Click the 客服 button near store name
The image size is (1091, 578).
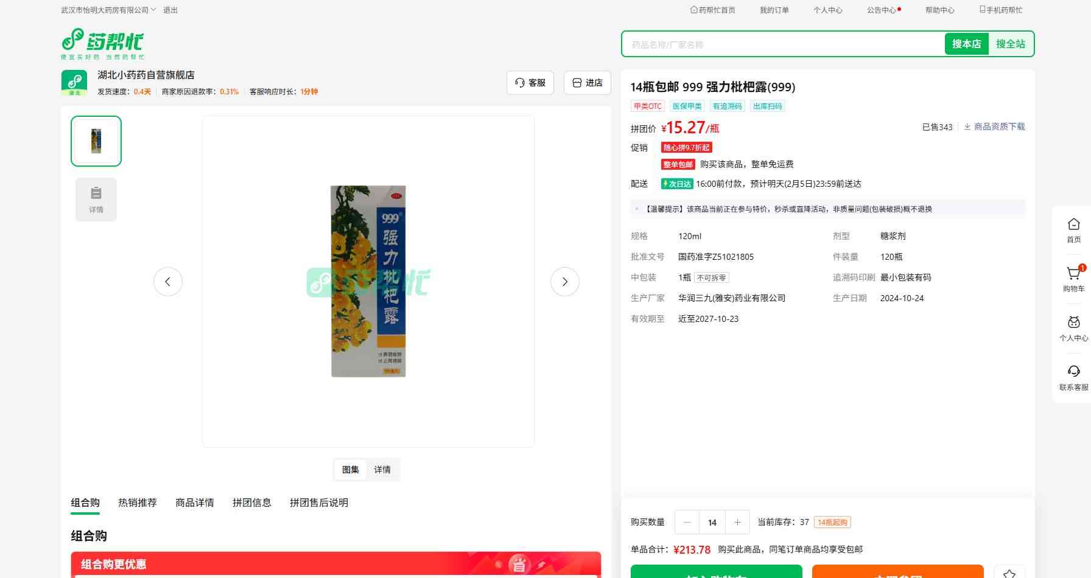[530, 83]
